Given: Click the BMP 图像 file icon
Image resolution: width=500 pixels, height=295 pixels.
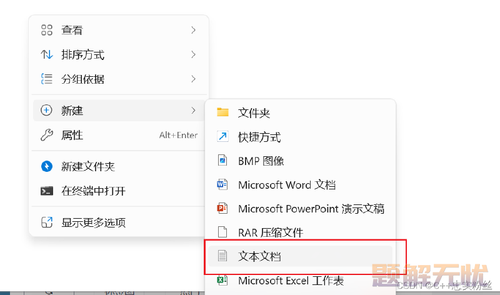Looking at the screenshot, I should 222,161.
